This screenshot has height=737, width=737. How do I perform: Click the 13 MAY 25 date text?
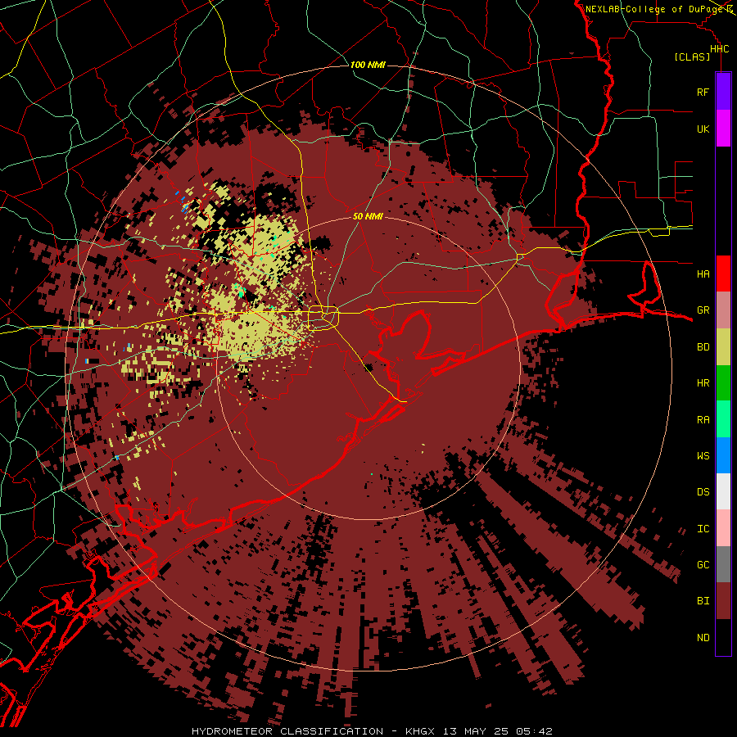[475, 731]
